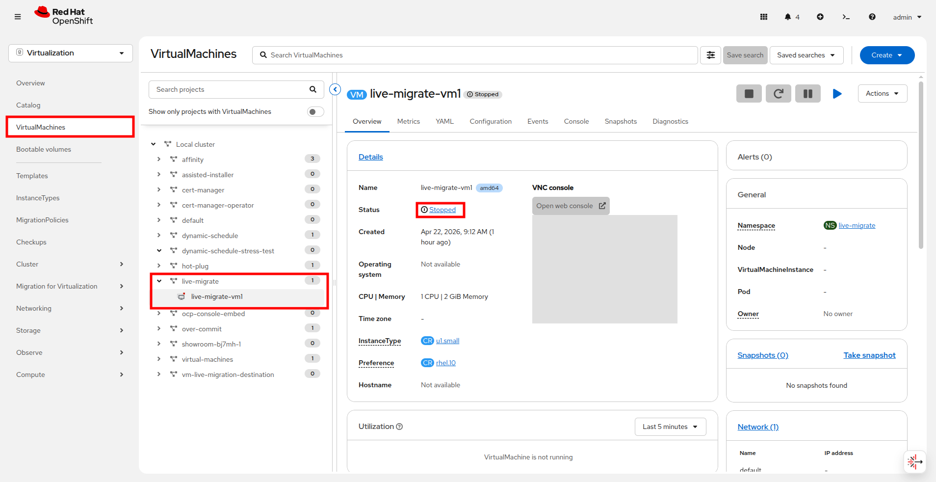Toggle the hamburger navigation menu
936x482 pixels.
tap(18, 17)
